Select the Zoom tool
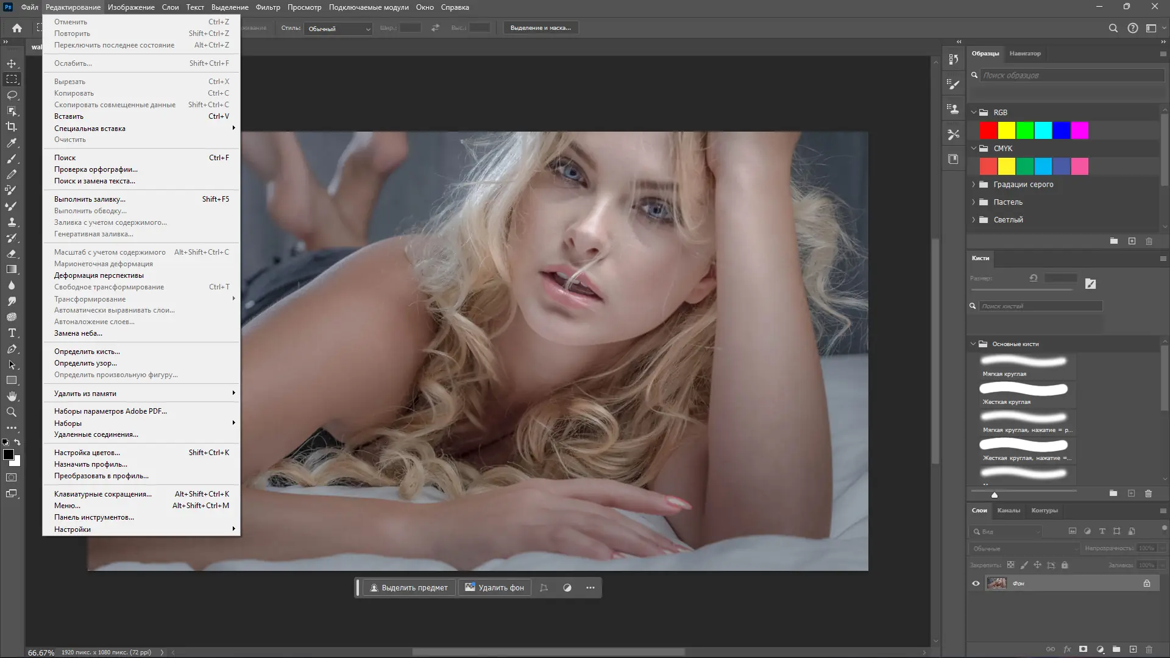 (x=12, y=412)
